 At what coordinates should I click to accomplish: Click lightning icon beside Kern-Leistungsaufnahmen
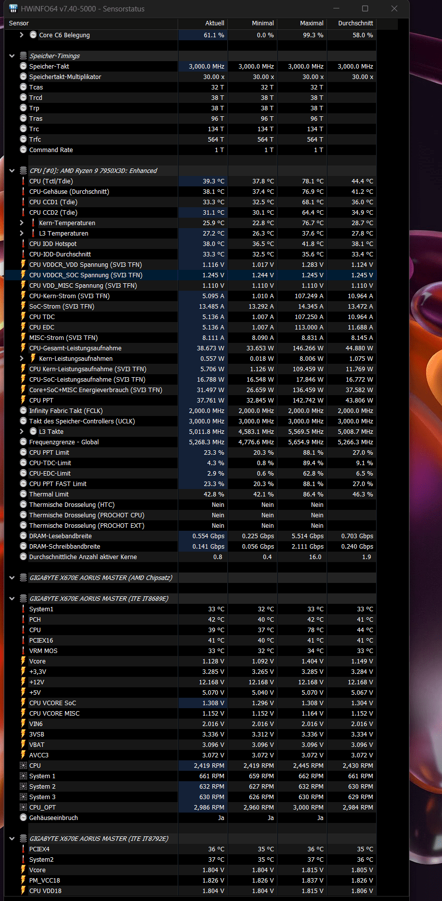pyautogui.click(x=33, y=358)
